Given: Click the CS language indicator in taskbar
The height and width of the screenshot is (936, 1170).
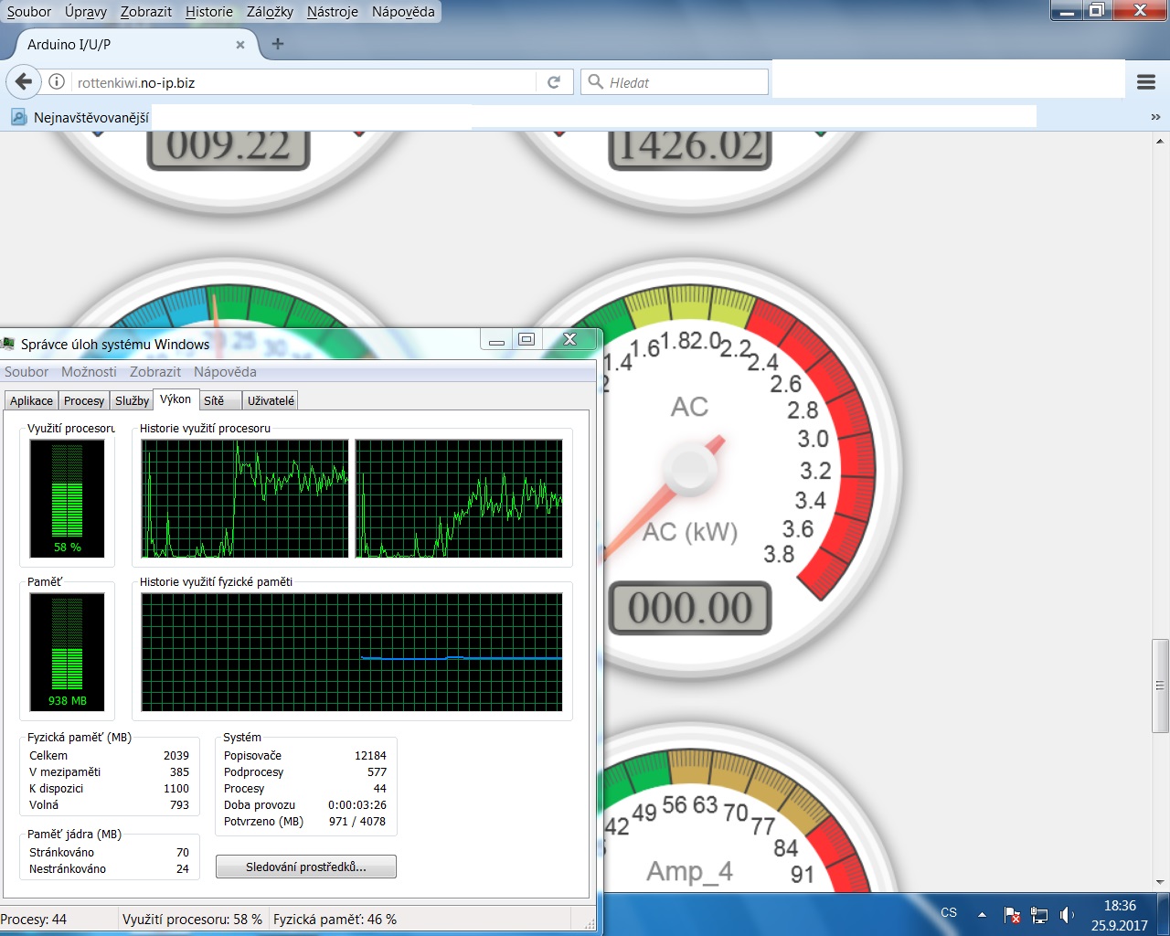Looking at the screenshot, I should click(x=949, y=913).
